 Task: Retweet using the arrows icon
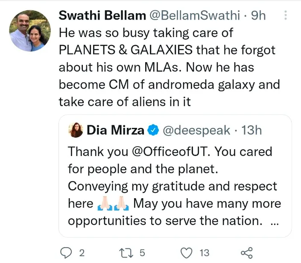(x=126, y=253)
